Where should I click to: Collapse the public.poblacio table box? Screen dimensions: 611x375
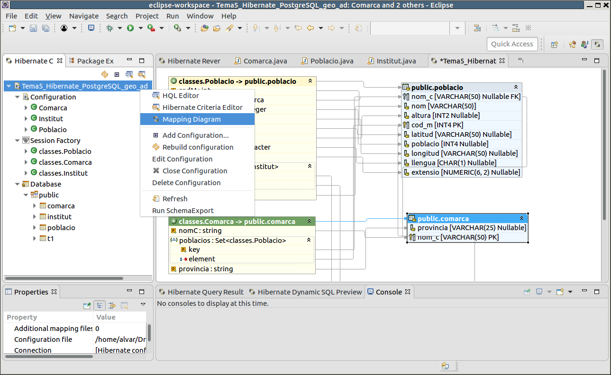click(516, 87)
